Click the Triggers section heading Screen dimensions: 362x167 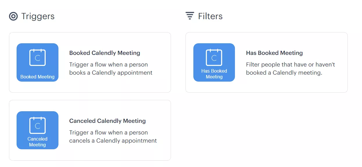click(x=38, y=16)
